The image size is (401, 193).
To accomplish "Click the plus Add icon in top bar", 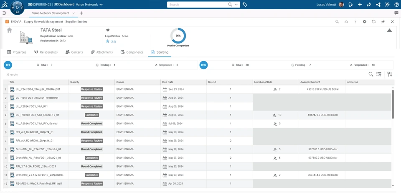I will 360,5.
